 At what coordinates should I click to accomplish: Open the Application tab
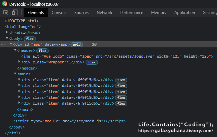click(x=184, y=13)
